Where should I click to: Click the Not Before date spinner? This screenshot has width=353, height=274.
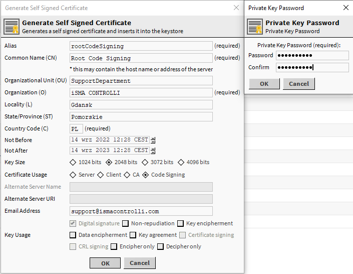pos(153,140)
